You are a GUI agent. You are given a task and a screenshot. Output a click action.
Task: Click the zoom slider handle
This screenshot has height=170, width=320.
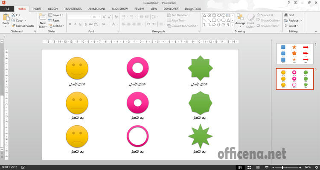click(282, 167)
